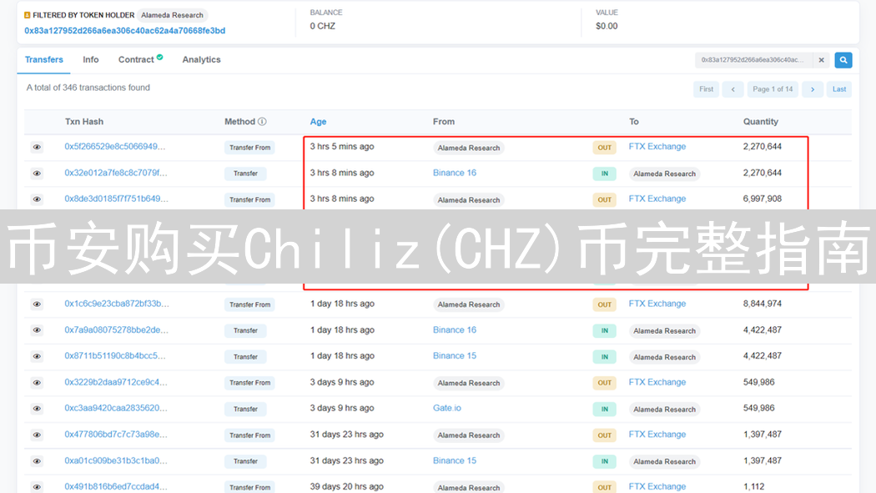Image resolution: width=876 pixels, height=493 pixels.
Task: Open Binance 16 sender at 3 hrs 8 mins
Action: pos(455,173)
